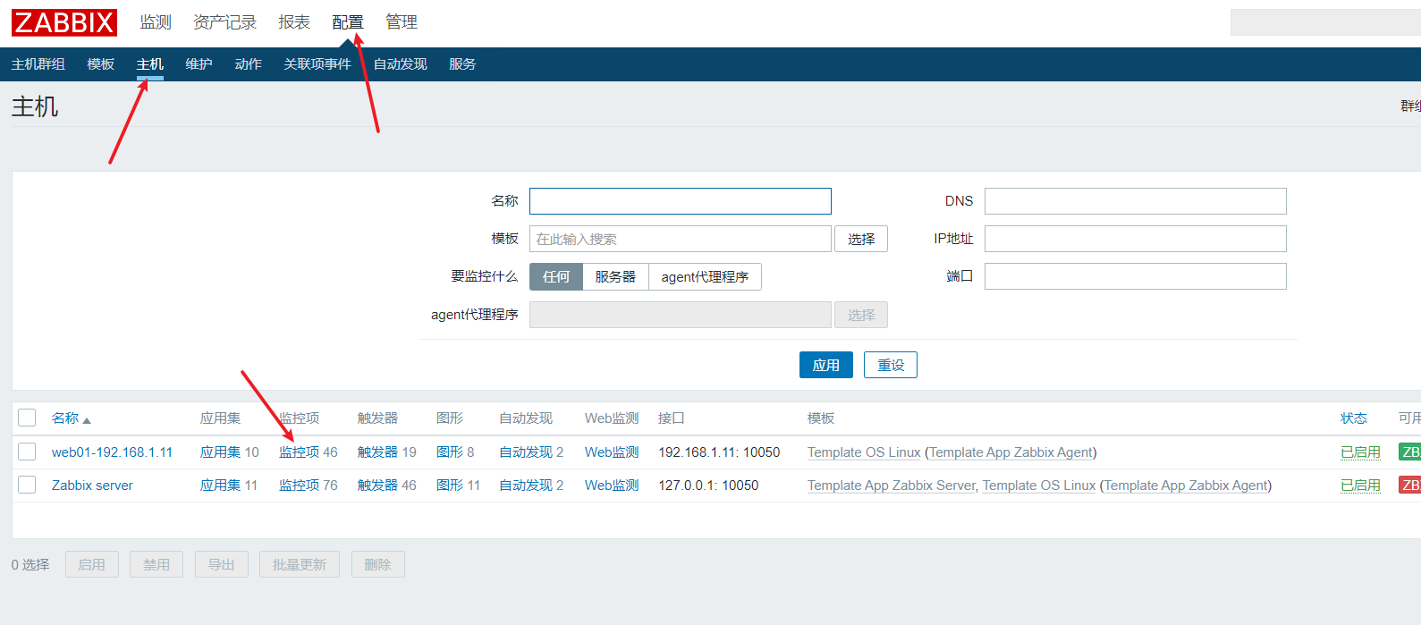
Task: Click interface text 192.168.1.11: 10050
Action: (719, 452)
